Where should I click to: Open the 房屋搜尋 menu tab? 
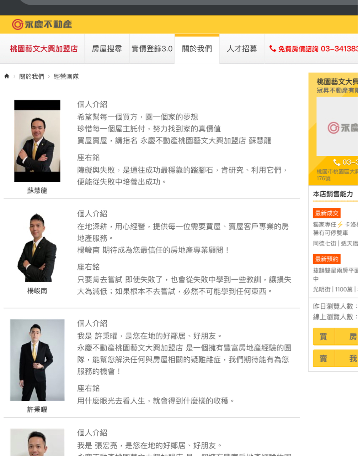click(x=107, y=49)
